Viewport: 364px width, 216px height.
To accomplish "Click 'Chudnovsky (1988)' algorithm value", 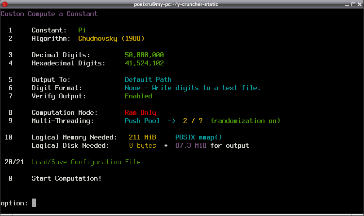I will [111, 38].
